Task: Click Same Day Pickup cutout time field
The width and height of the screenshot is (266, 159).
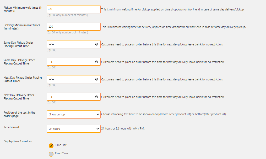Action: pyautogui.click(x=74, y=44)
